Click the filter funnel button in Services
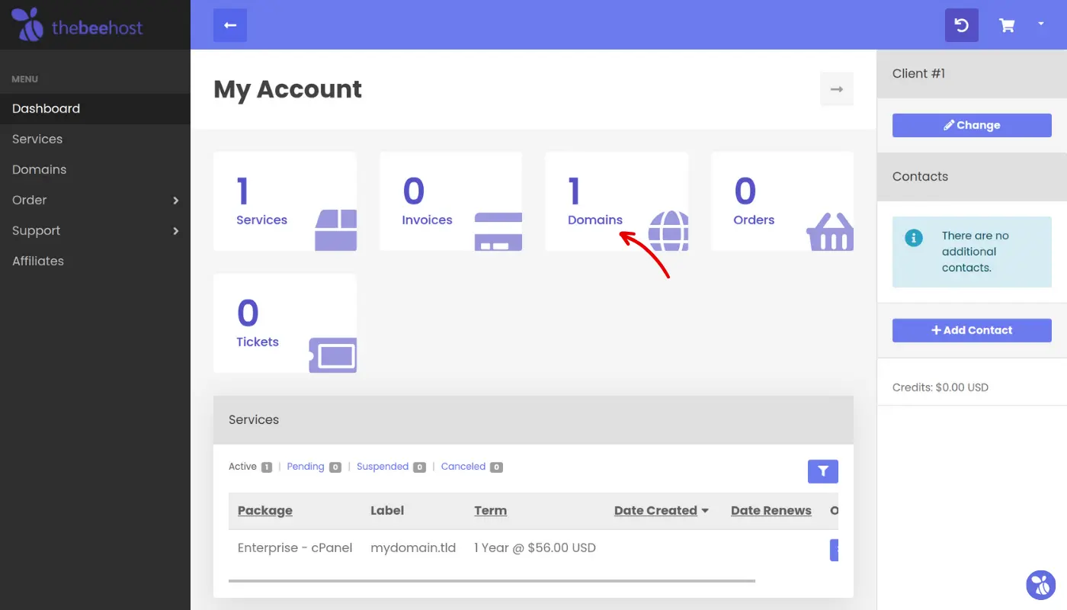The height and width of the screenshot is (610, 1067). tap(822, 471)
